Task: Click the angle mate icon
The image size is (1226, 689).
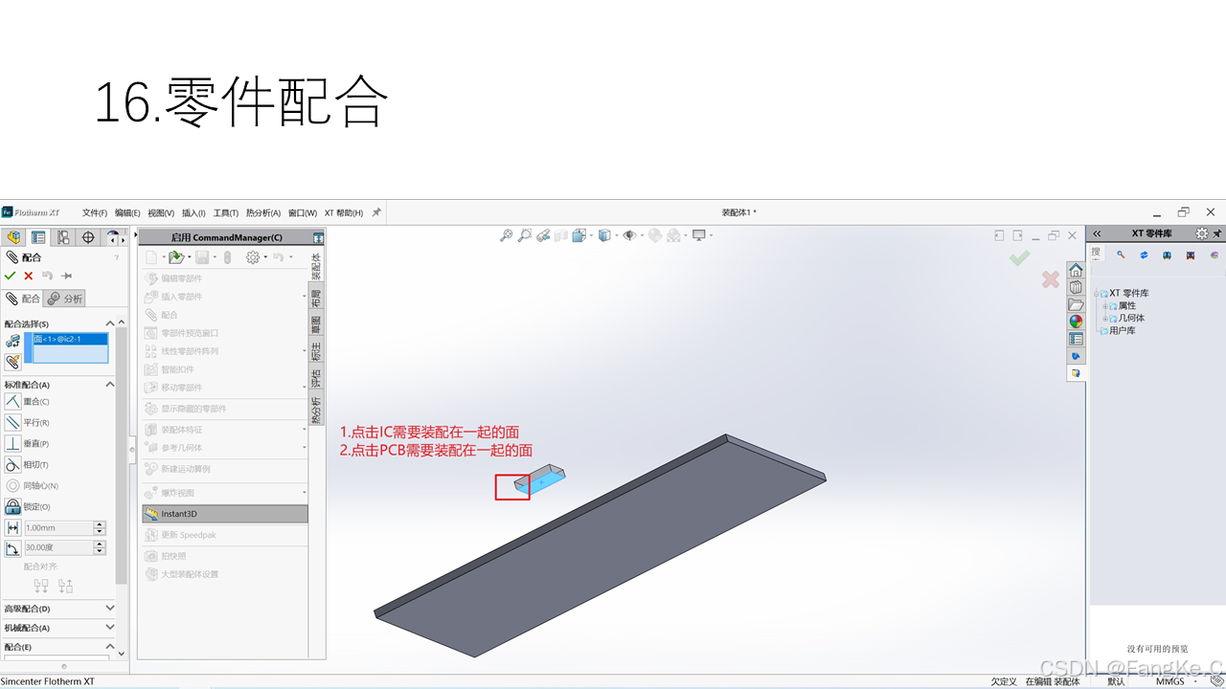Action: 13,548
